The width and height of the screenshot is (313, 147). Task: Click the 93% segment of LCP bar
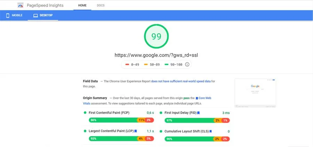click(113, 139)
